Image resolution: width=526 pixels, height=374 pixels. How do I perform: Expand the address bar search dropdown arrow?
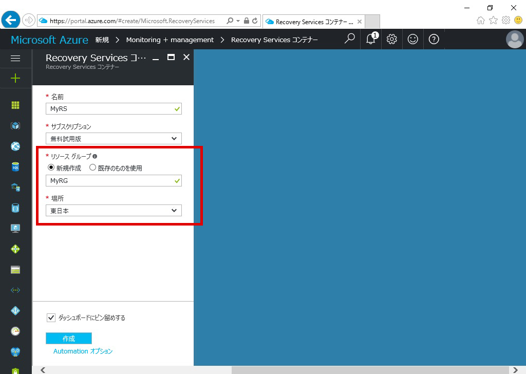pos(238,21)
